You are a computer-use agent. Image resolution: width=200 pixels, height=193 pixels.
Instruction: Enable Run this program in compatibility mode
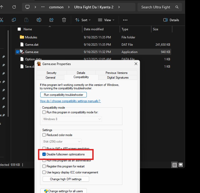[x=44, y=112]
